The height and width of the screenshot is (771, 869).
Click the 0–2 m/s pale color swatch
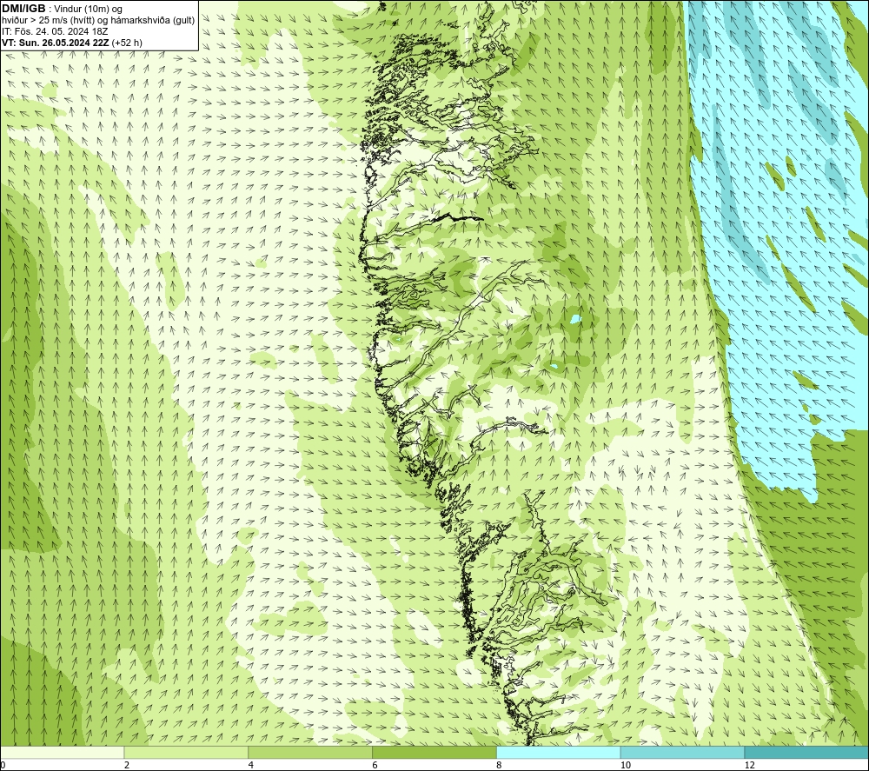62,752
